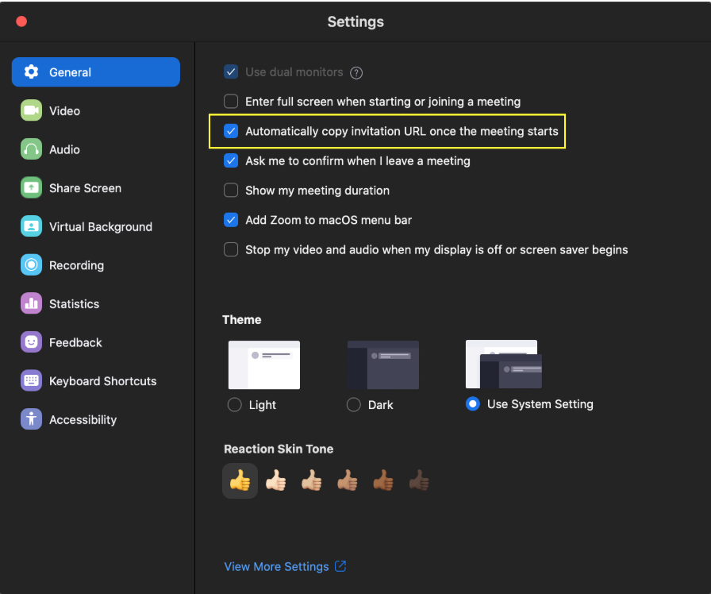Screen dimensions: 711x594
Task: Open Share Screen settings icon
Action: tap(31, 188)
